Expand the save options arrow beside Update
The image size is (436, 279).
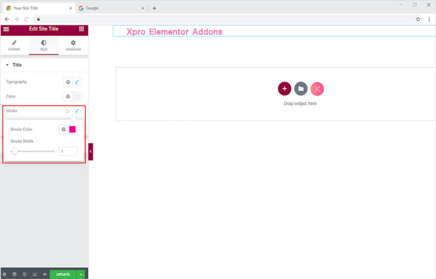click(x=81, y=275)
